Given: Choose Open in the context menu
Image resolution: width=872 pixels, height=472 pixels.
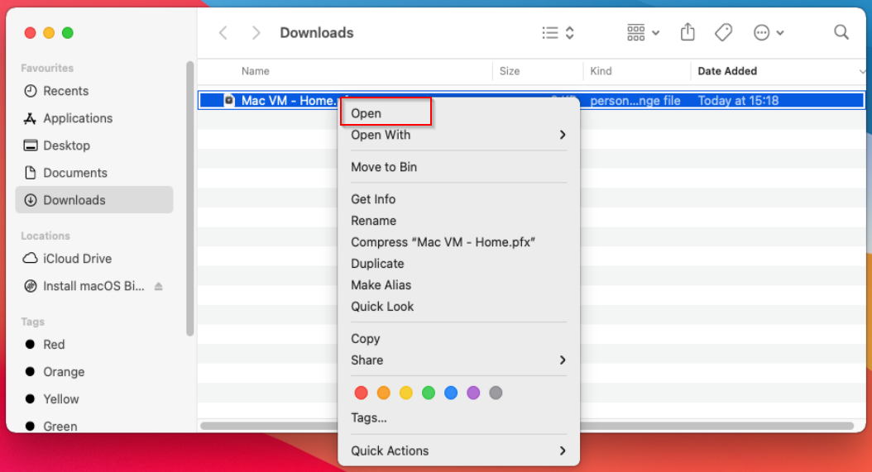Looking at the screenshot, I should pyautogui.click(x=367, y=113).
